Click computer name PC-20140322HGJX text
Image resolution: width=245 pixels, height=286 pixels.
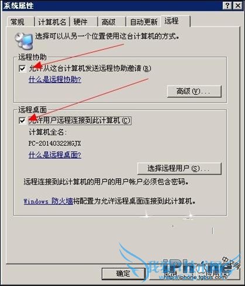tap(54, 144)
